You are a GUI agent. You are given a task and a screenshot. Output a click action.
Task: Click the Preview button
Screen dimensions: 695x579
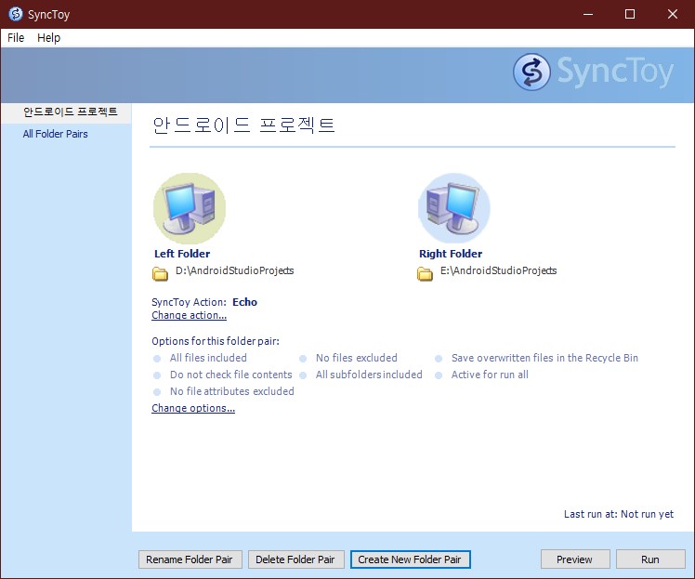click(575, 559)
